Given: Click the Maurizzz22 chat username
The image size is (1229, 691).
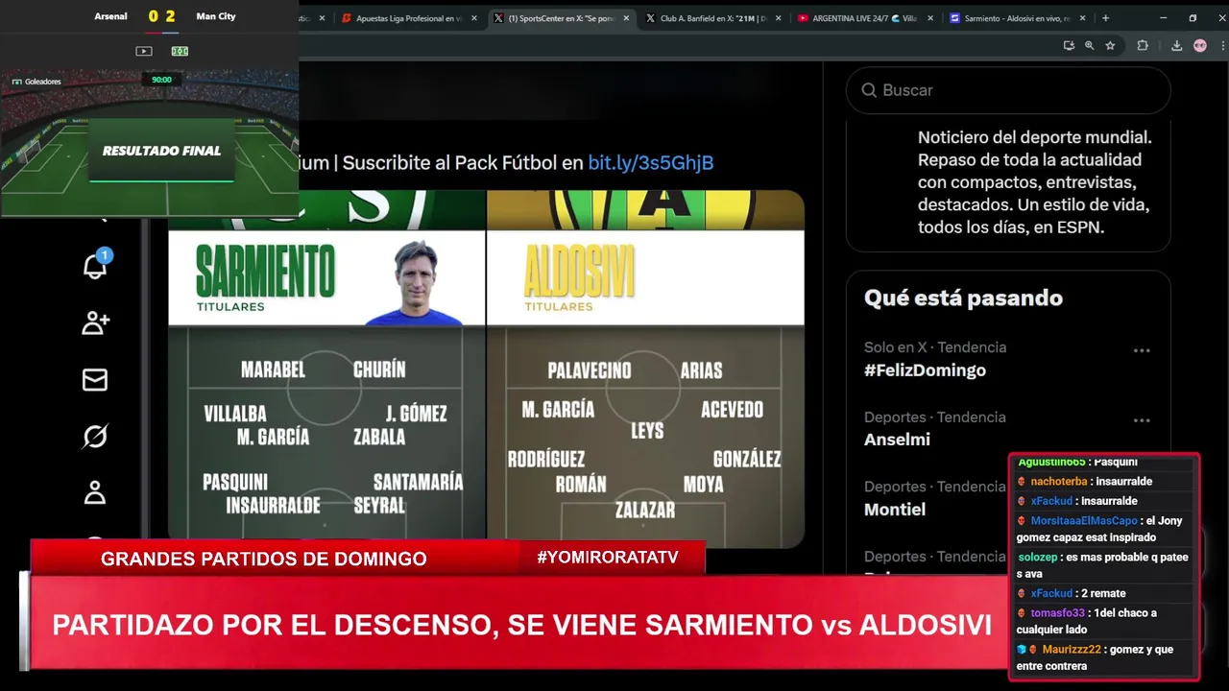Looking at the screenshot, I should (x=1072, y=650).
